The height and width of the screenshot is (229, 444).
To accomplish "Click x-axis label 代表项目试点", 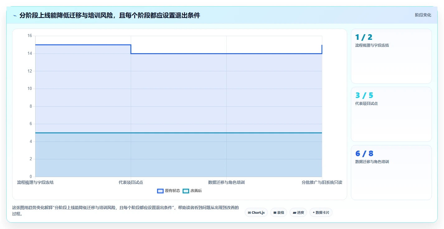I will pos(131,182).
